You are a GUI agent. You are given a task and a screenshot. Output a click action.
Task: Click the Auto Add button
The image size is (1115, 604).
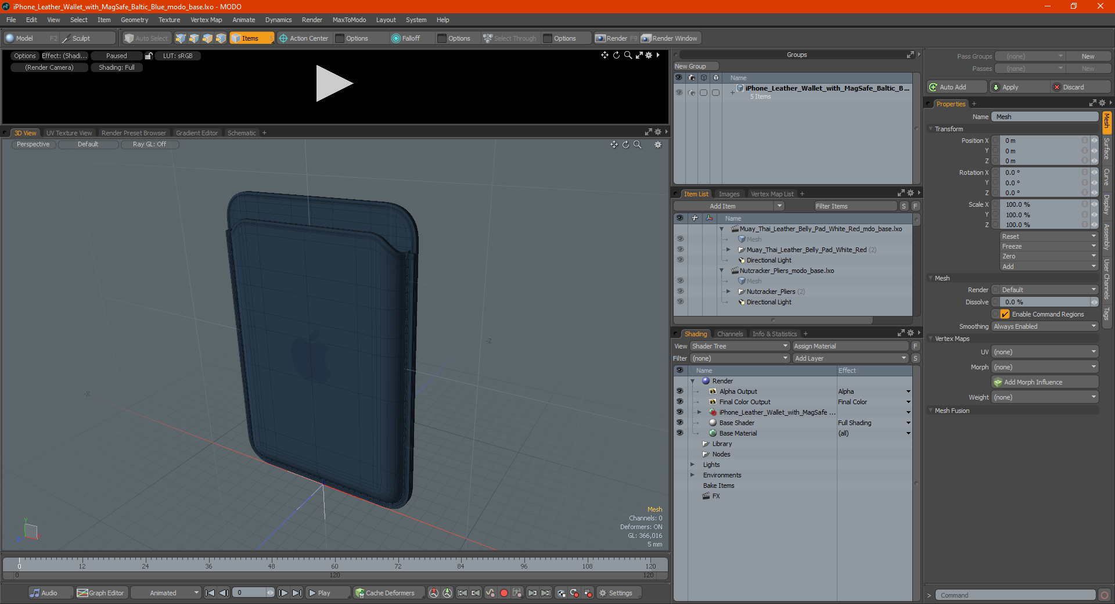[x=957, y=87]
